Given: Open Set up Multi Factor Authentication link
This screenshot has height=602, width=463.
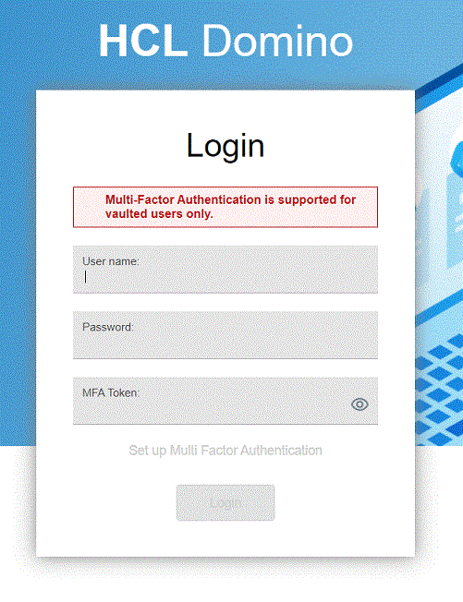Looking at the screenshot, I should pos(225,451).
